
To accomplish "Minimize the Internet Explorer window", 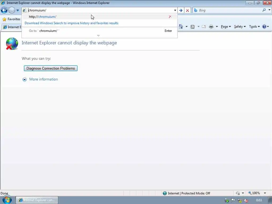I will coord(250,3).
